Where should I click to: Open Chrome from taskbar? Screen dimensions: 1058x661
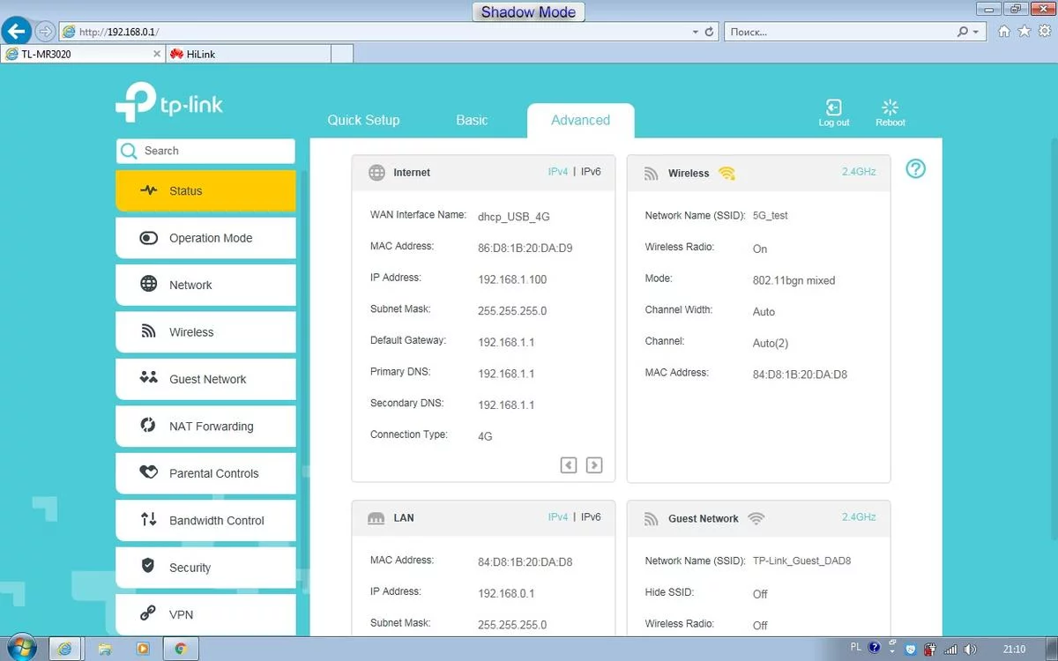181,649
